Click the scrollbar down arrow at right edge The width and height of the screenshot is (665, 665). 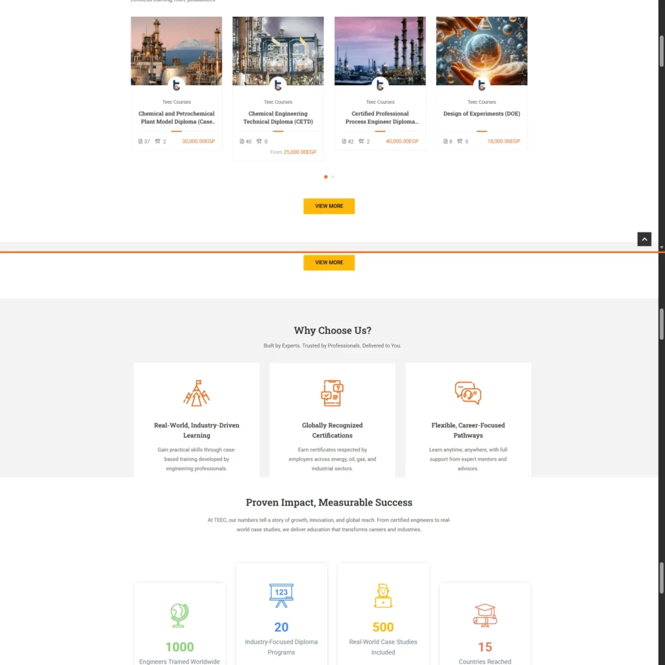coord(661,247)
